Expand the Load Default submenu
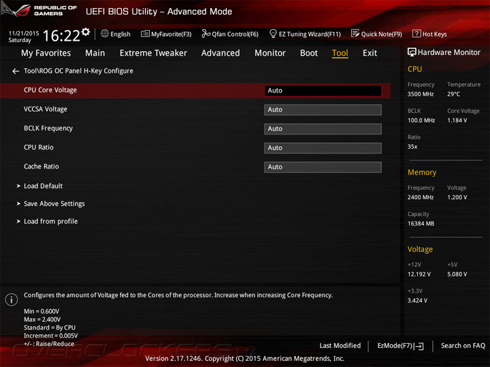This screenshot has width=490, height=367. pos(43,186)
